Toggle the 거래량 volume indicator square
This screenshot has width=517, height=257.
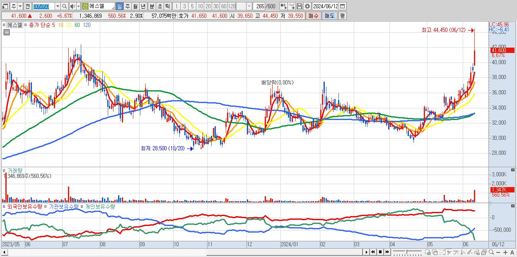pyautogui.click(x=5, y=170)
